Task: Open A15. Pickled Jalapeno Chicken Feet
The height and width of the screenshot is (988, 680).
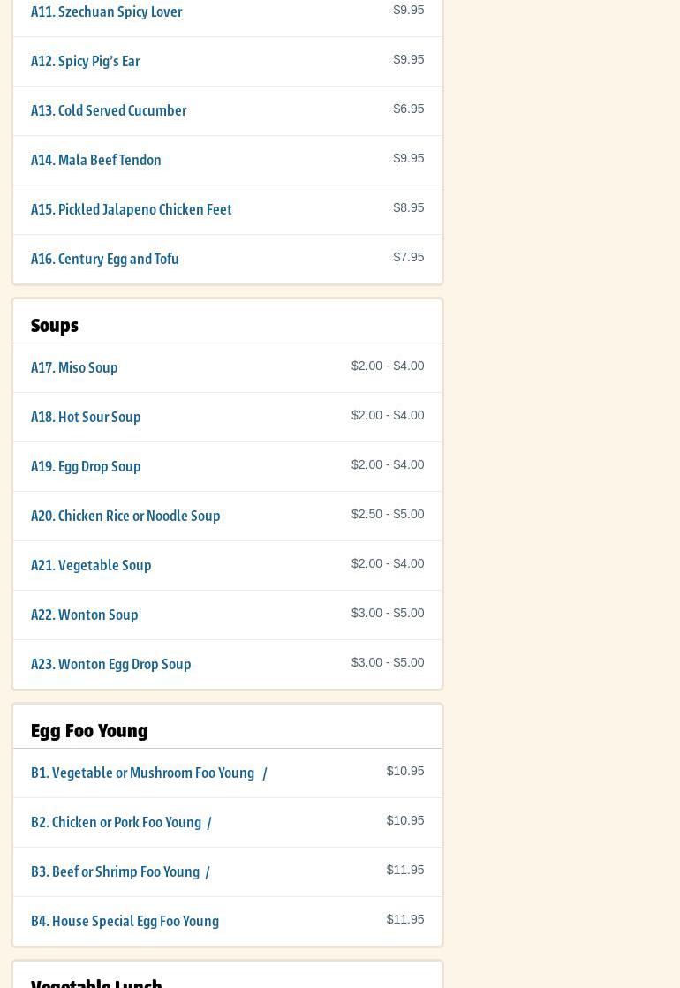Action: tap(132, 210)
